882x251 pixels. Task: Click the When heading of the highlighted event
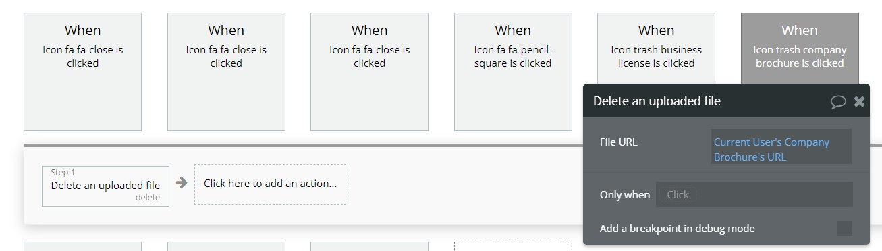[x=800, y=30]
